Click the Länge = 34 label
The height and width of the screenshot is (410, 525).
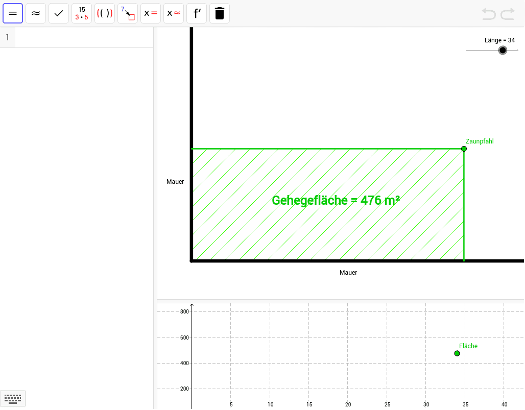pyautogui.click(x=499, y=40)
